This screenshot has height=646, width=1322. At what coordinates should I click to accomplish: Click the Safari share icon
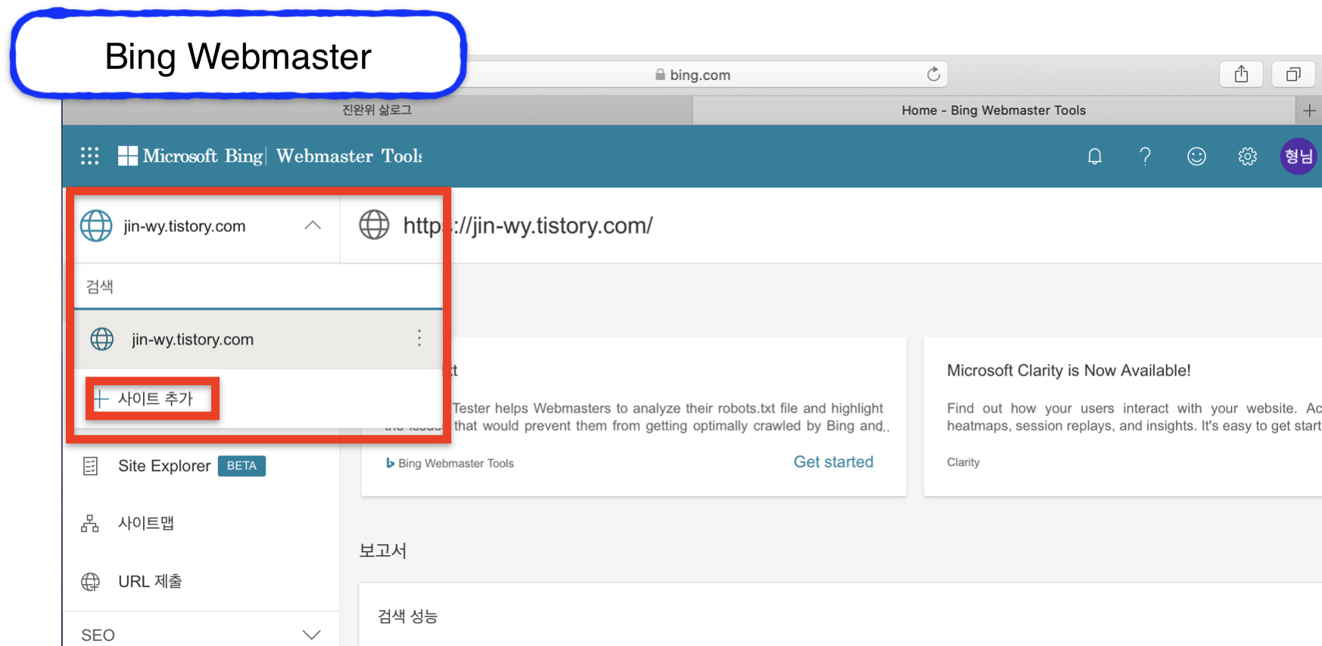(x=1241, y=74)
